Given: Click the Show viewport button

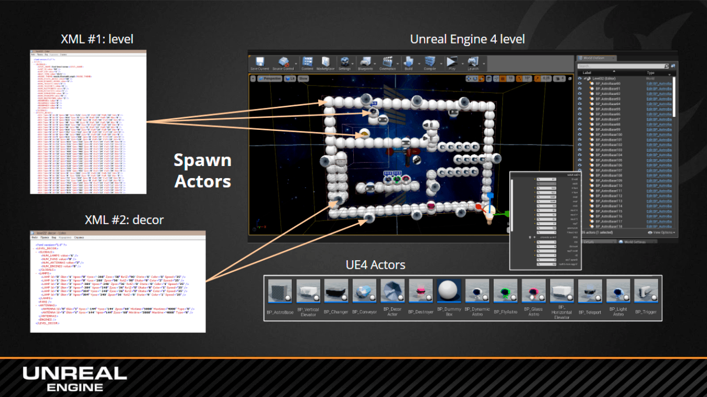Looking at the screenshot, I should point(303,79).
